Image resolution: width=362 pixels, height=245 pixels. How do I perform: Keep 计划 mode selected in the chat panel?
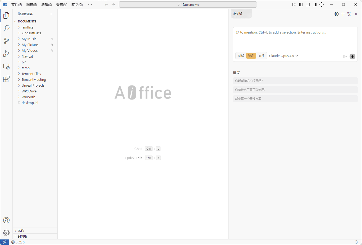click(x=251, y=56)
